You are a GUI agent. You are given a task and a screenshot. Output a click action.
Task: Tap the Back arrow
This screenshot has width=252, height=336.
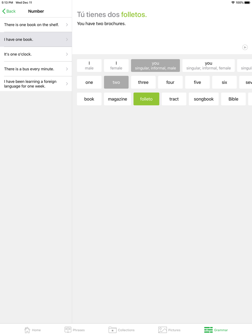pos(9,11)
